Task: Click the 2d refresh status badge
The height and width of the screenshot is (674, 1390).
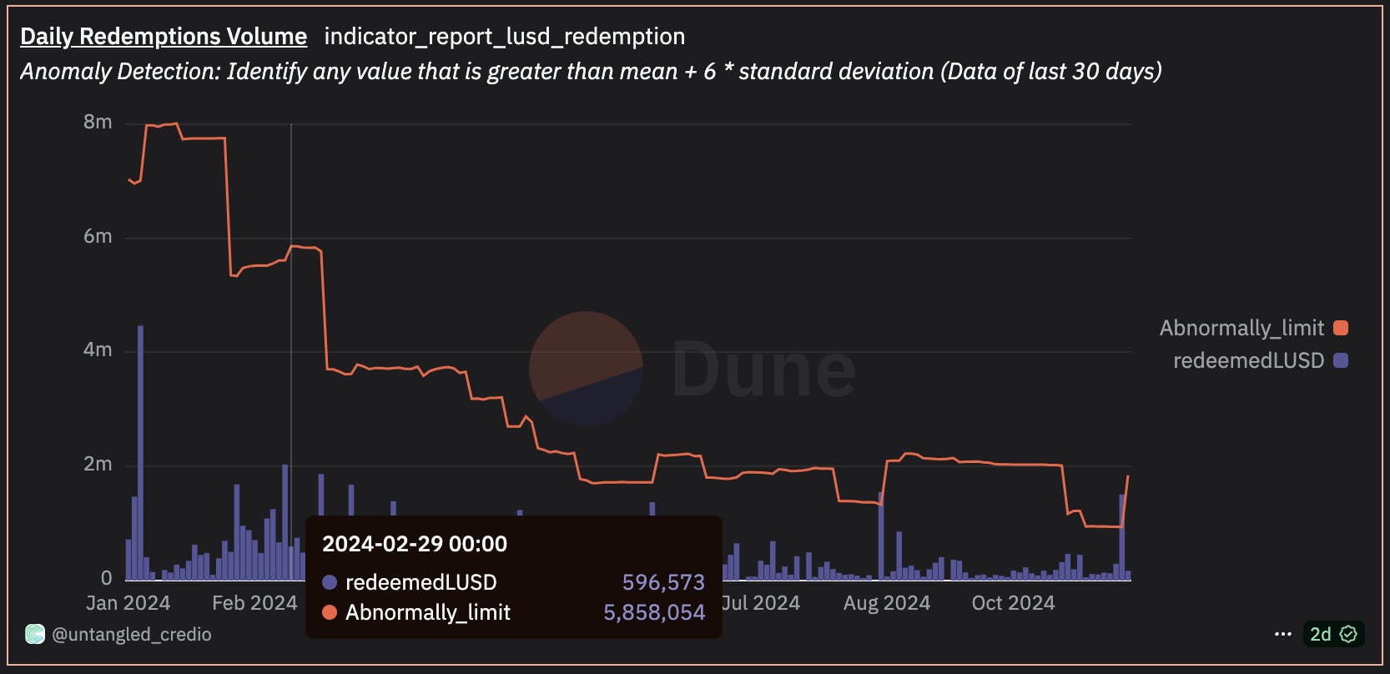Action: pos(1333,634)
